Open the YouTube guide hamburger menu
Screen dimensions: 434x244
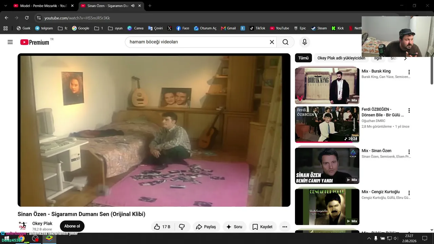[10, 42]
